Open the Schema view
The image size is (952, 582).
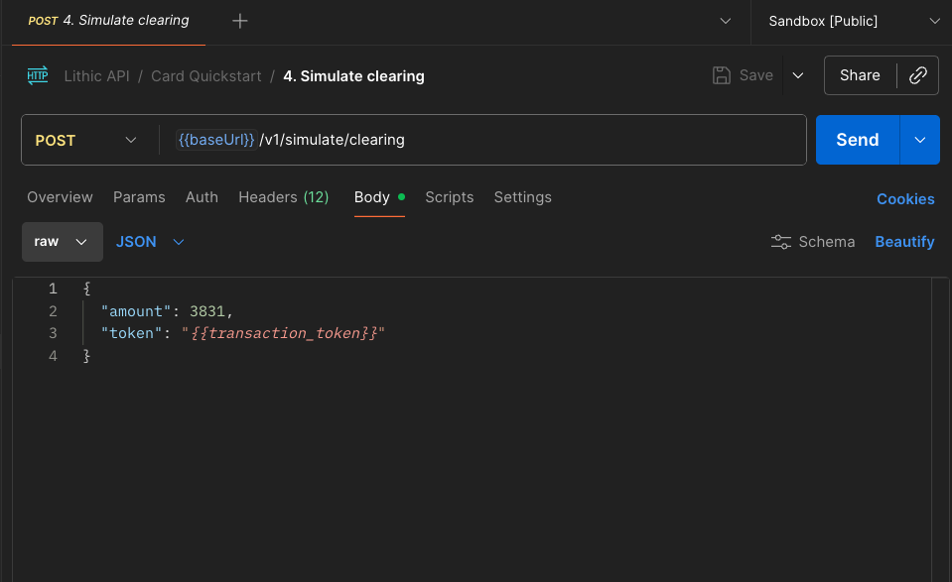point(813,241)
